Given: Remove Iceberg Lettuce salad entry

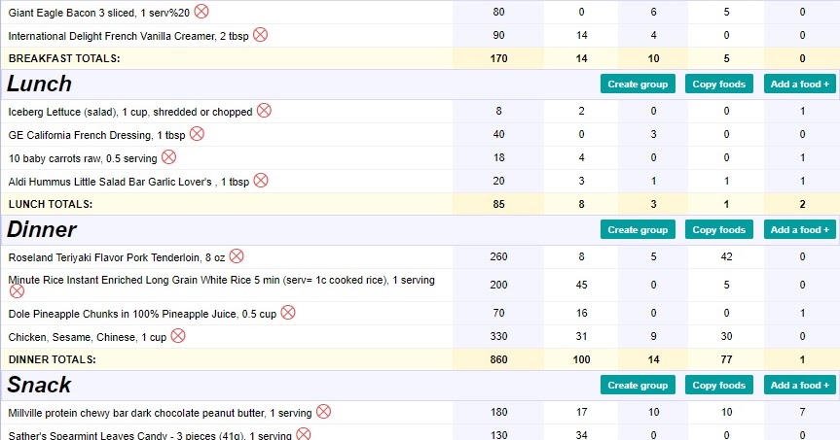Looking at the screenshot, I should (264, 111).
